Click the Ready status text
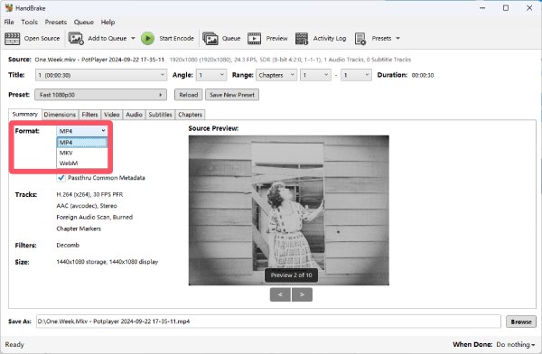This screenshot has height=354, width=542. [14, 344]
